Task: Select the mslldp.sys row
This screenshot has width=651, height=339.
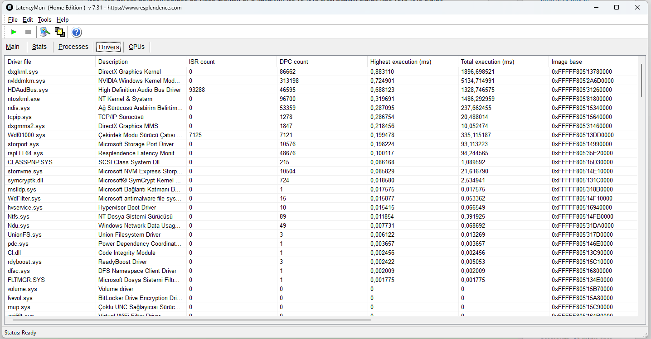Action: tap(321, 189)
